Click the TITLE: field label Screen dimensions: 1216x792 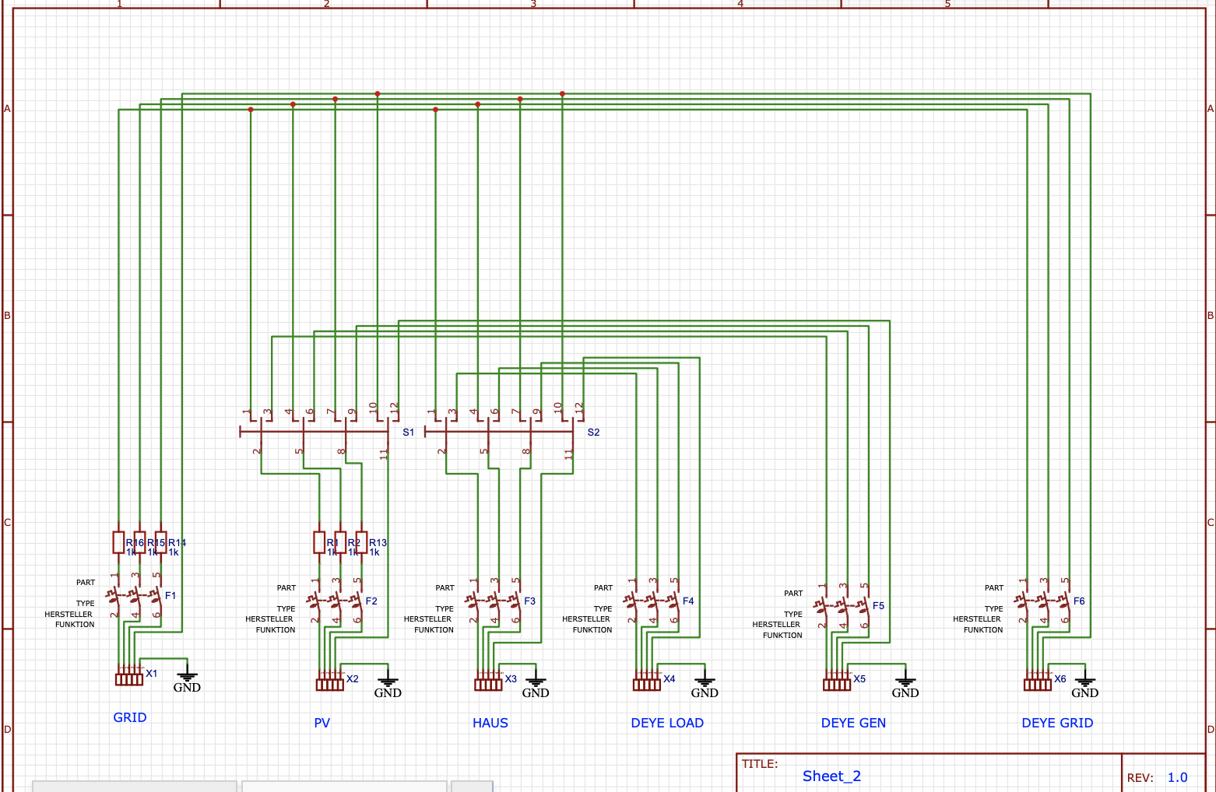click(760, 764)
